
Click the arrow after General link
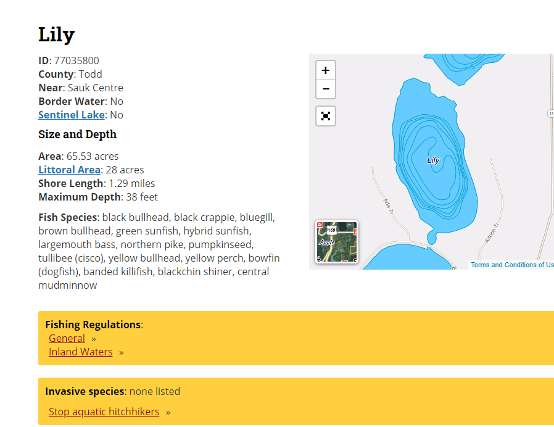click(94, 339)
